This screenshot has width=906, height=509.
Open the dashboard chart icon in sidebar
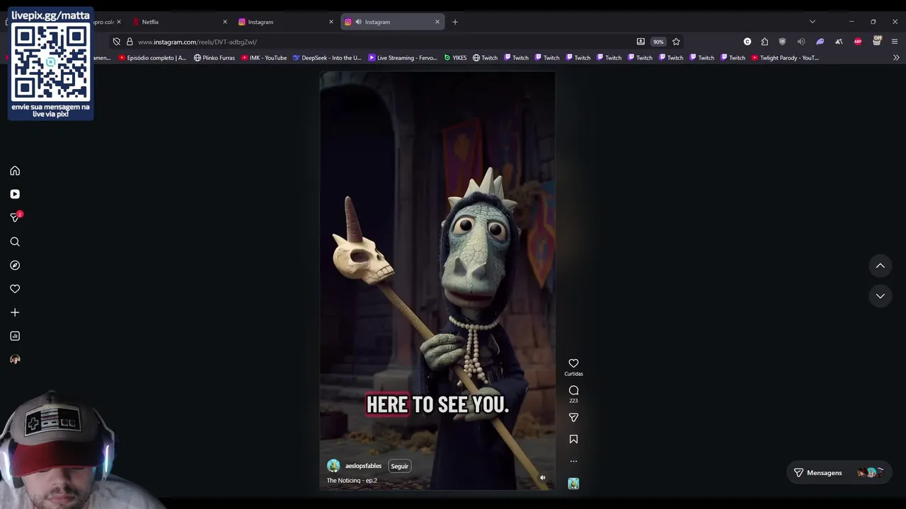point(15,336)
